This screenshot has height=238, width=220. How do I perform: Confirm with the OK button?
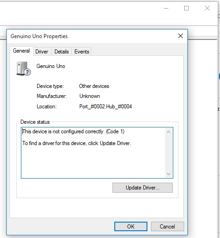click(x=131, y=227)
